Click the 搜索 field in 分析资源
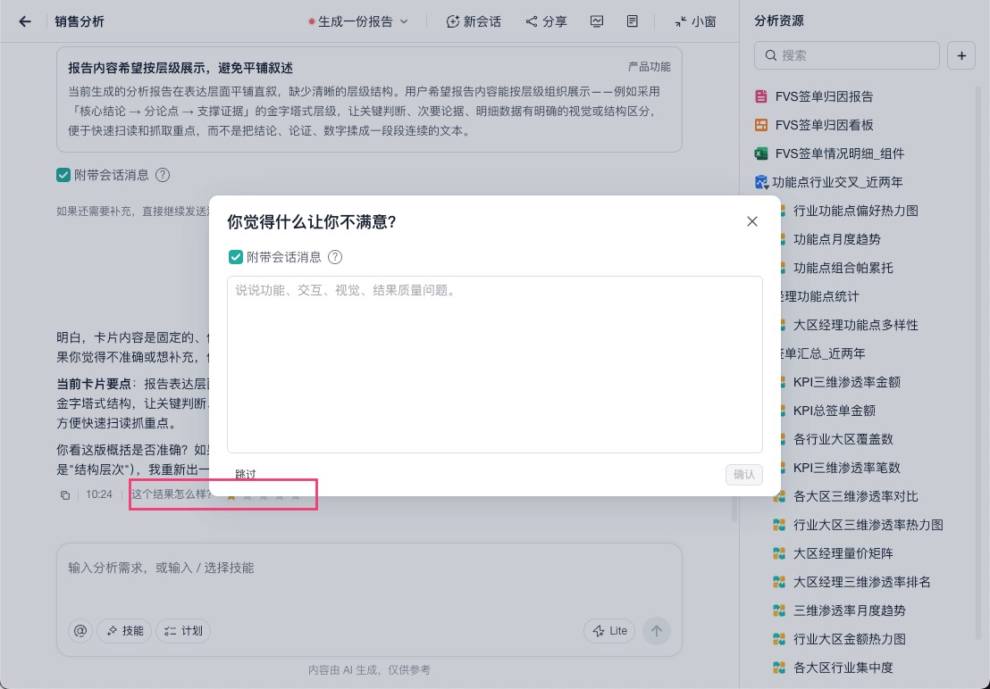 pos(847,55)
